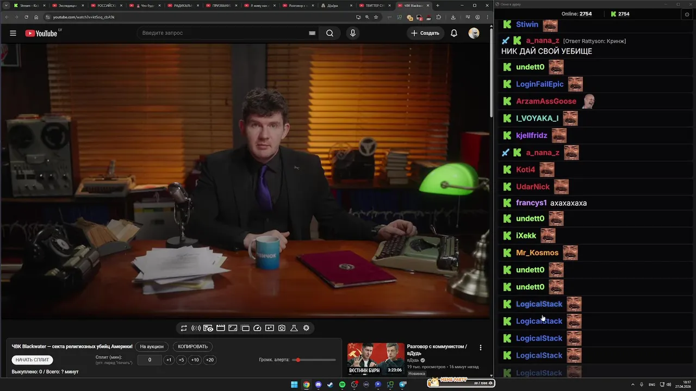696x391 pixels.
Task: Switch to the ПРИЗВАНИЕ browser tab
Action: [221, 5]
